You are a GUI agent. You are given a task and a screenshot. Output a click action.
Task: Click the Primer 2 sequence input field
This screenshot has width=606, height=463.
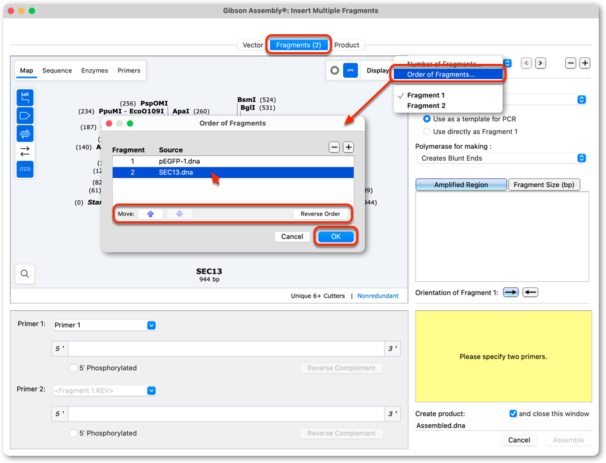pos(226,414)
